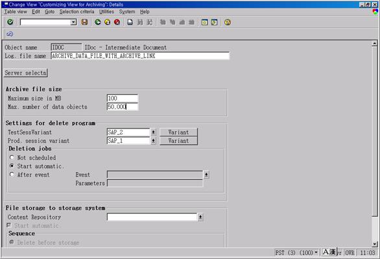The height and width of the screenshot is (259, 380).
Task: Expand the command field dropdown
Action: pyautogui.click(x=73, y=22)
